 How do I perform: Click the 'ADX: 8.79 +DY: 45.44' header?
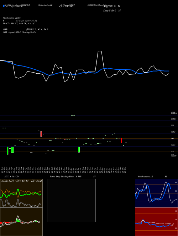click(21, 181)
